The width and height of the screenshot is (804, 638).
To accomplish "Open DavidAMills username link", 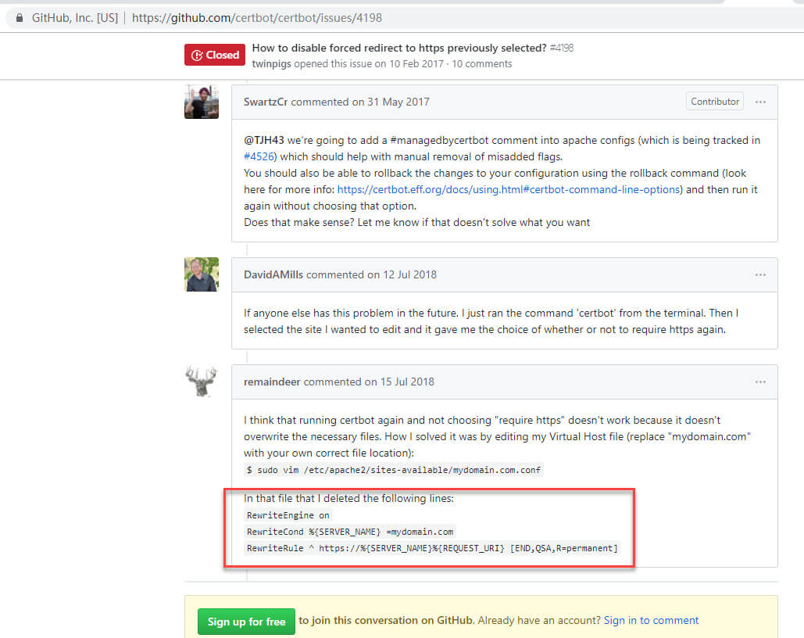I will (273, 274).
